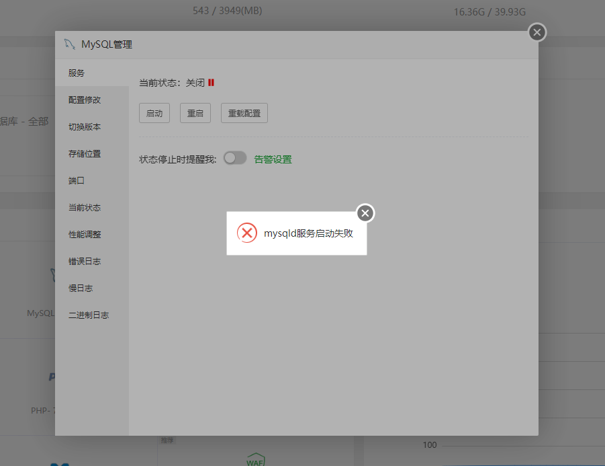
Task: Select the 服务 tab in sidebar
Action: 92,73
